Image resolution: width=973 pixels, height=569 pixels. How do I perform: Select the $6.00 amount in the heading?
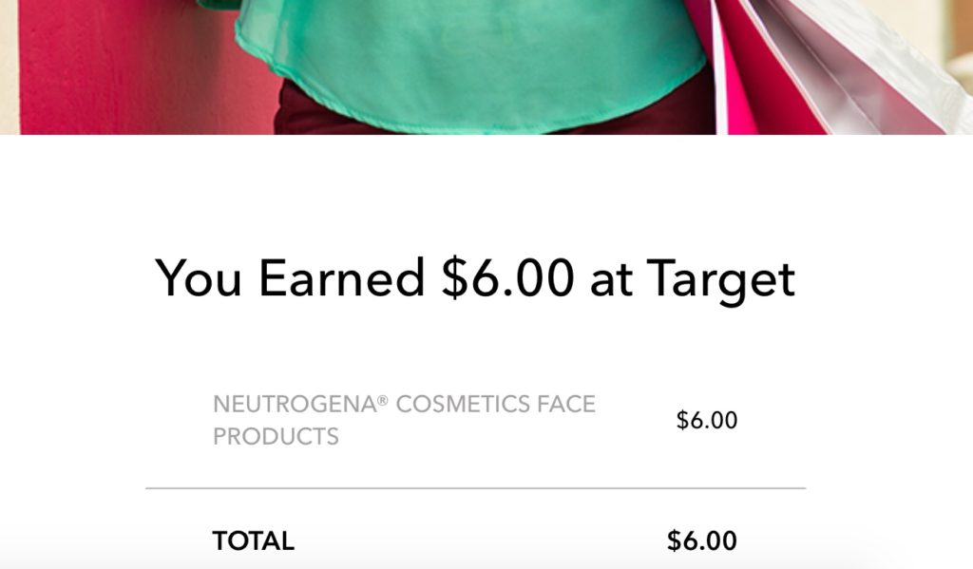click(x=507, y=277)
